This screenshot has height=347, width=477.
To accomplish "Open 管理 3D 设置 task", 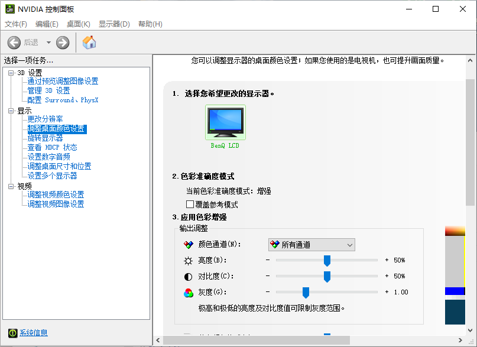I will point(48,90).
